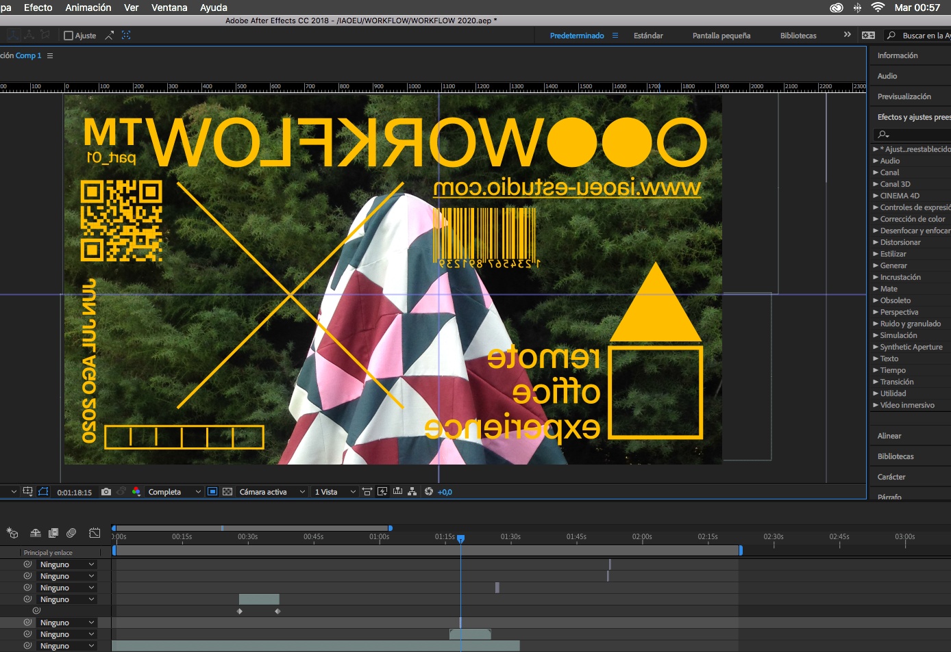Select the local axis mode icon
This screenshot has height=652, width=951.
[x=13, y=34]
